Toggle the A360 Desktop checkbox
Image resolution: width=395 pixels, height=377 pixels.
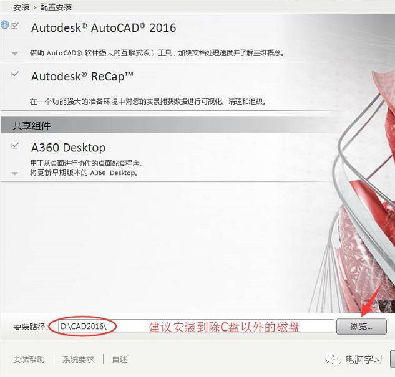click(x=15, y=145)
